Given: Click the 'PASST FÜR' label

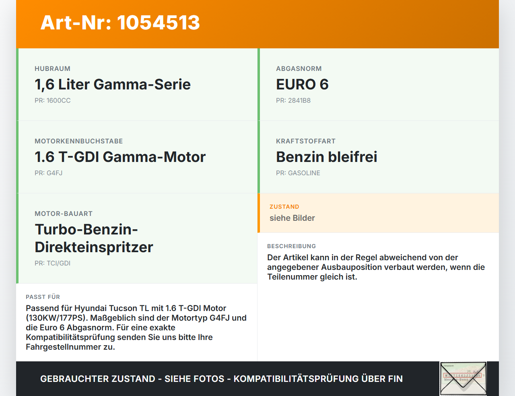Looking at the screenshot, I should click(x=43, y=297).
